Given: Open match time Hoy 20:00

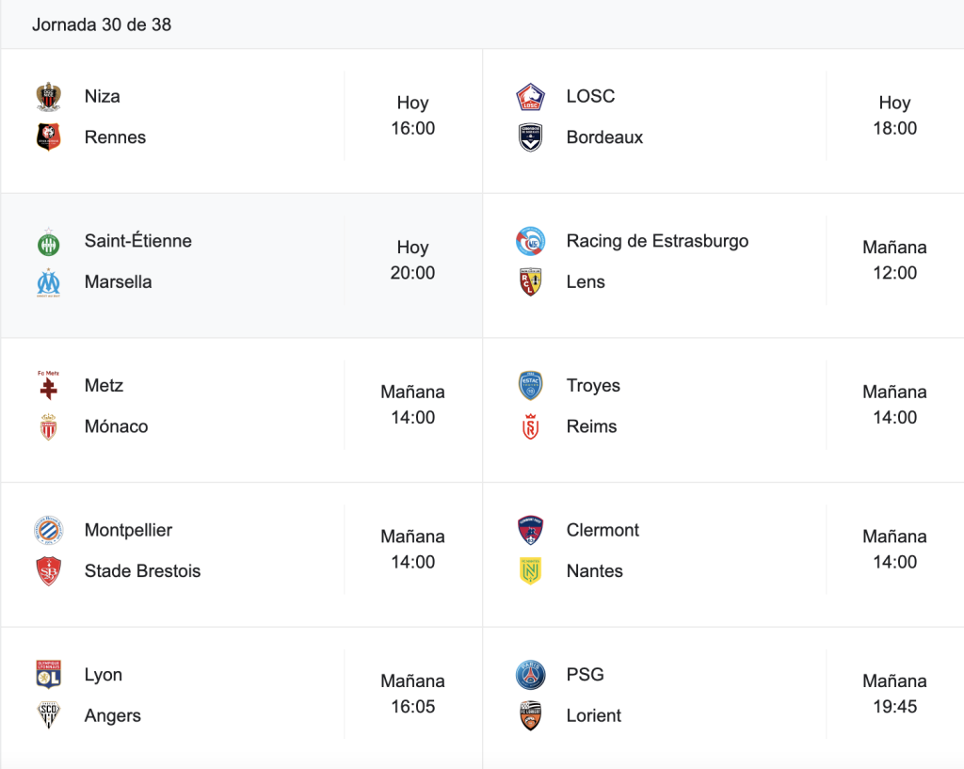Looking at the screenshot, I should [x=412, y=260].
